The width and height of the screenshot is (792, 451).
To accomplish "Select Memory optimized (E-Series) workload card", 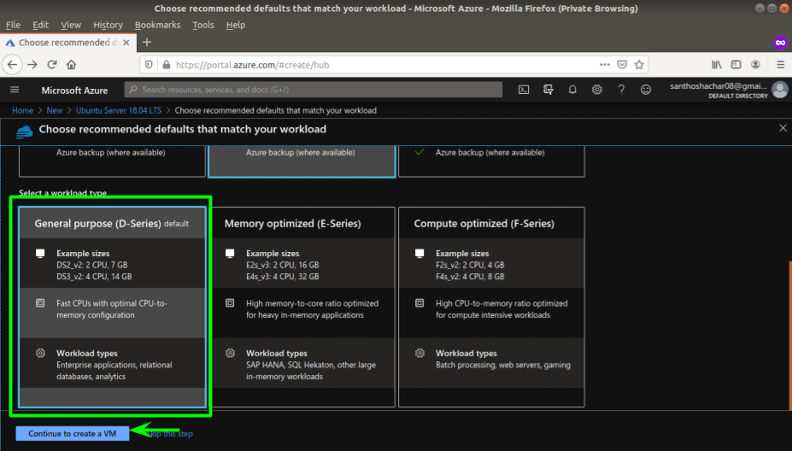I will [302, 307].
